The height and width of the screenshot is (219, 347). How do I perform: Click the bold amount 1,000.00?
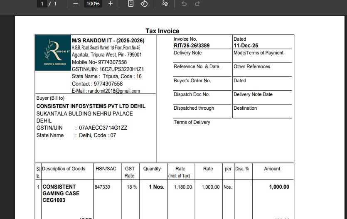pos(279,187)
